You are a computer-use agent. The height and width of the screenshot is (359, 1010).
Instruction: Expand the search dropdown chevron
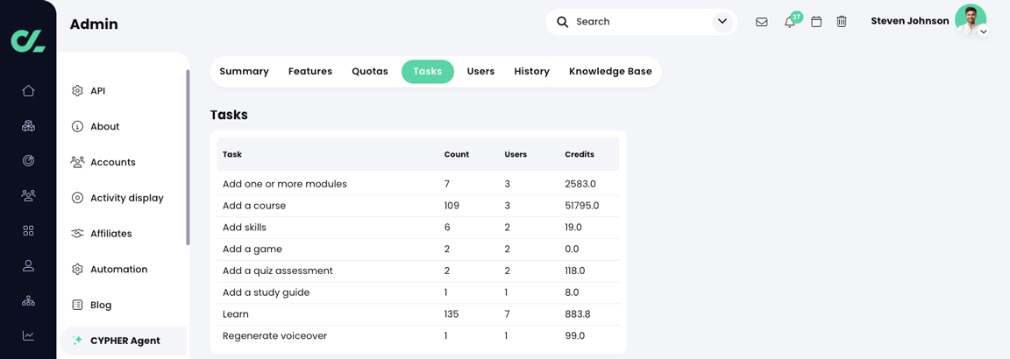coord(722,22)
